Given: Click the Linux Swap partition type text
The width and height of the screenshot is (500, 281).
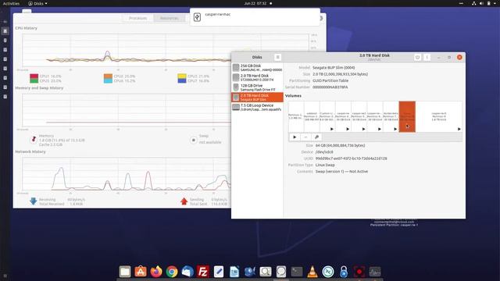Looking at the screenshot, I should (x=325, y=165).
